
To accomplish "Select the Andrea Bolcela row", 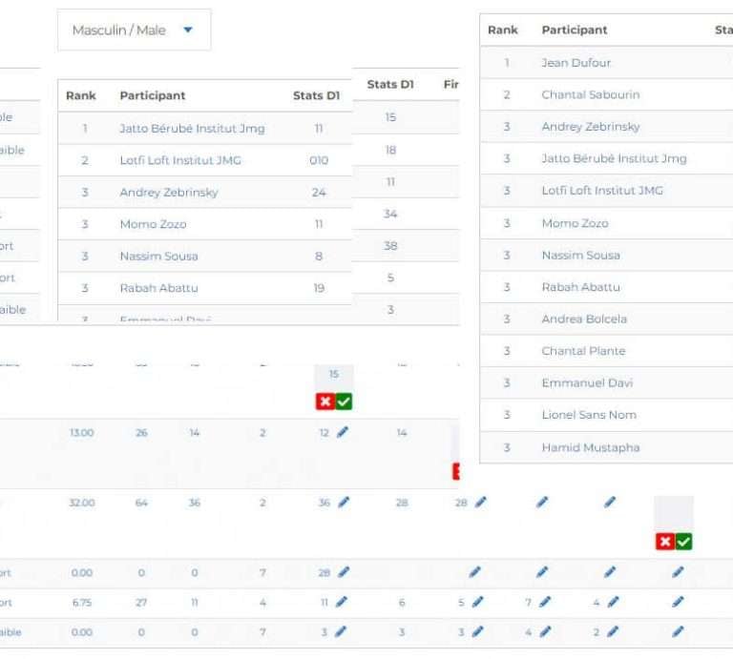I will coord(583,319).
